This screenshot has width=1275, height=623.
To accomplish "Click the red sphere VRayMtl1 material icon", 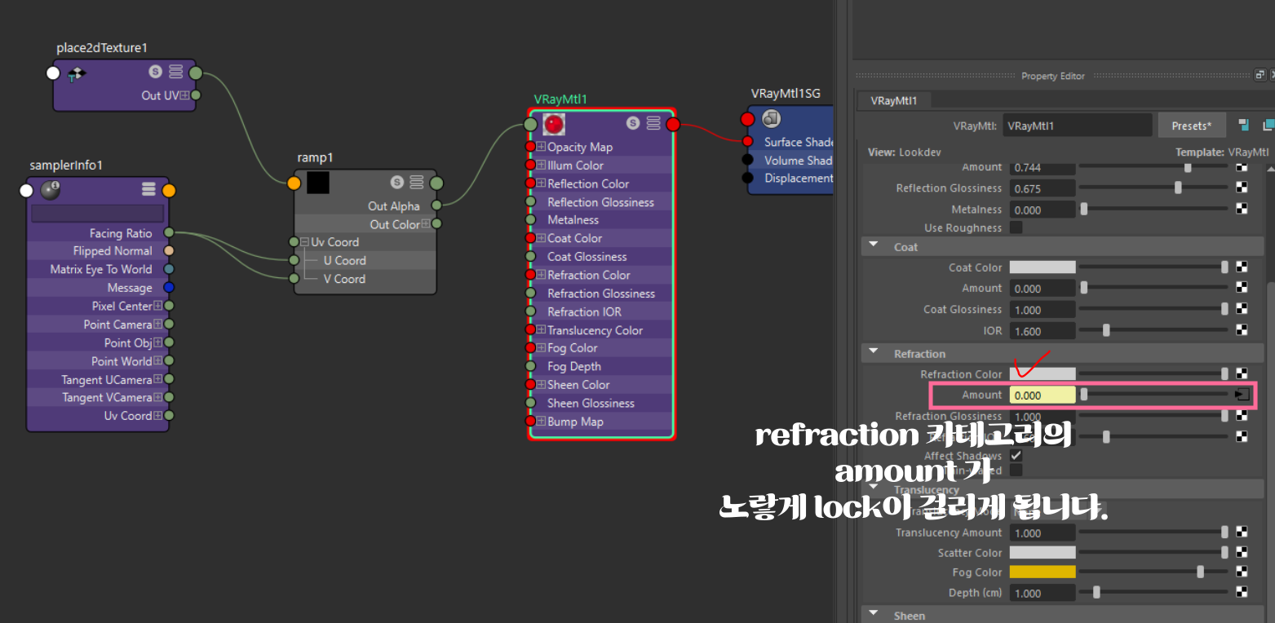I will 555,124.
